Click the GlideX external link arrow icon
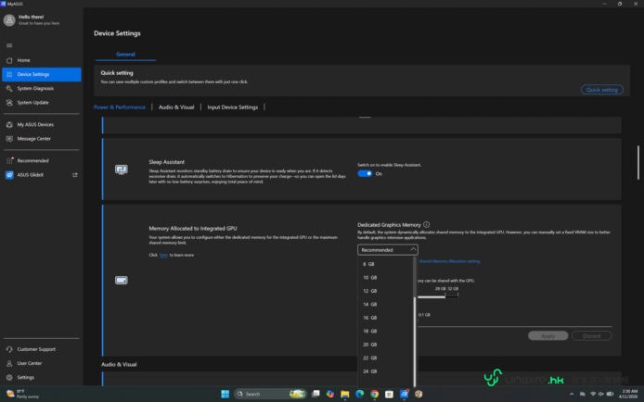 75,175
